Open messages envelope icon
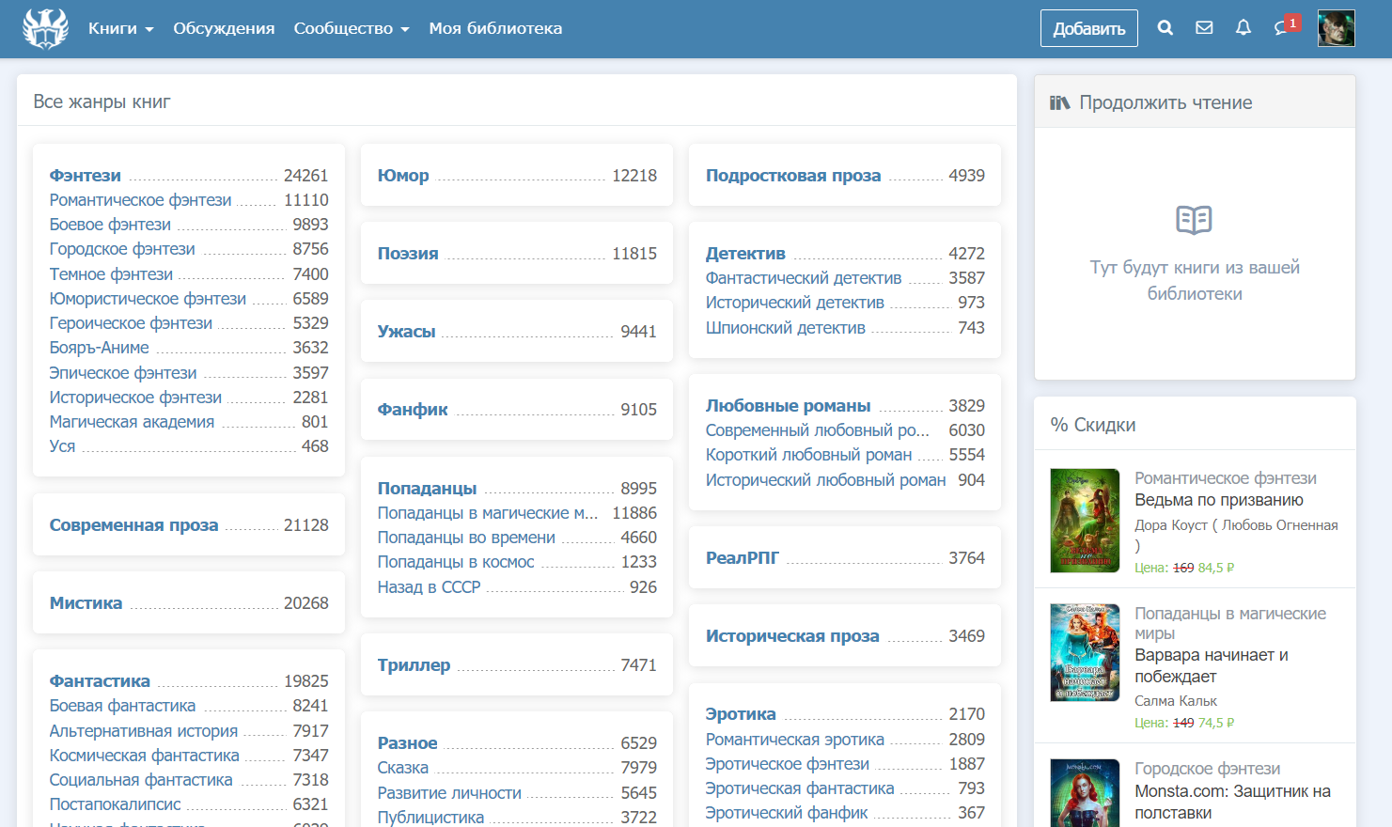This screenshot has height=827, width=1392. tap(1204, 28)
